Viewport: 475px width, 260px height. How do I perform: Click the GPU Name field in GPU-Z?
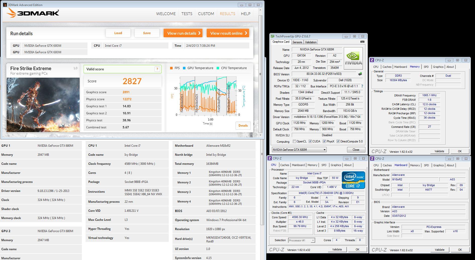click(x=317, y=49)
